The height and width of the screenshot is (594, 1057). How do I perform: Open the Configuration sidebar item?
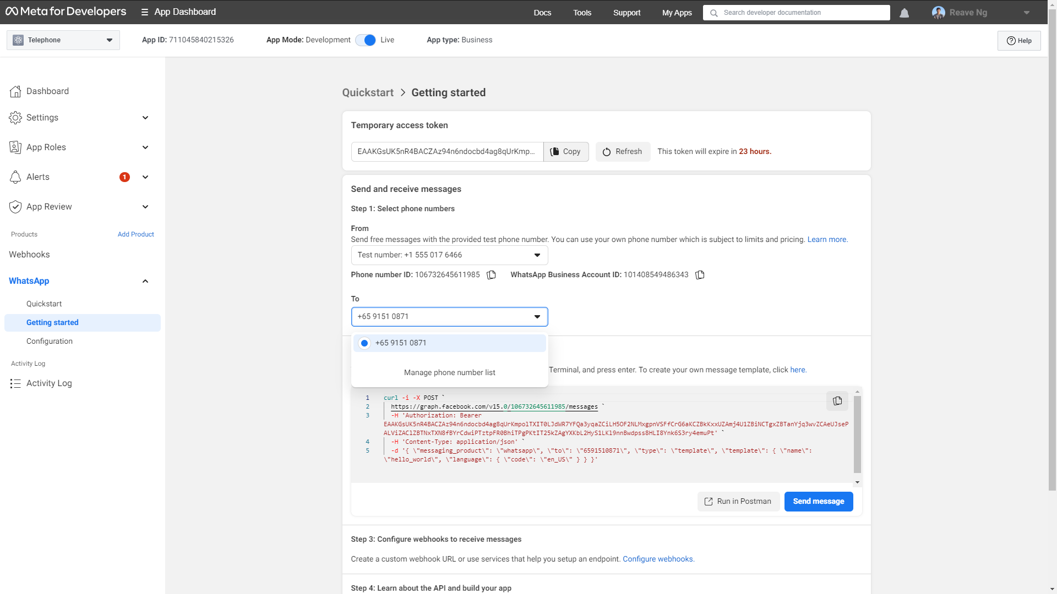point(50,342)
